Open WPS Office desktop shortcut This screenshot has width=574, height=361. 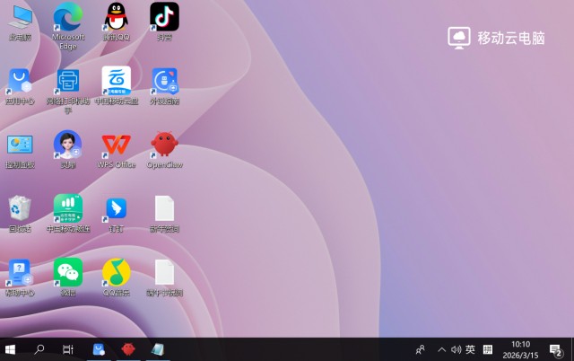coord(116,145)
